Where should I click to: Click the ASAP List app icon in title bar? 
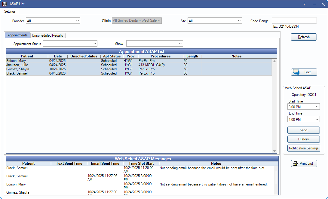click(x=5, y=4)
